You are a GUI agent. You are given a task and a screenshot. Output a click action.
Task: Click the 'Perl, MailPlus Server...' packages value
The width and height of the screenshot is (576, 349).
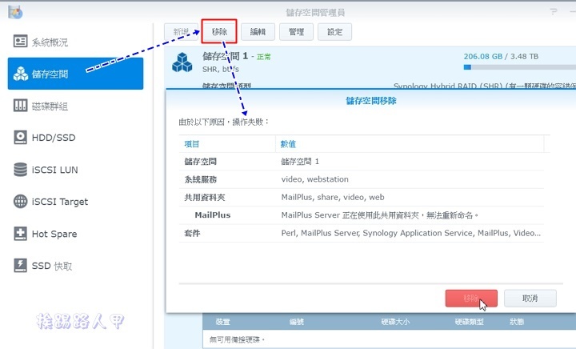[x=410, y=233]
